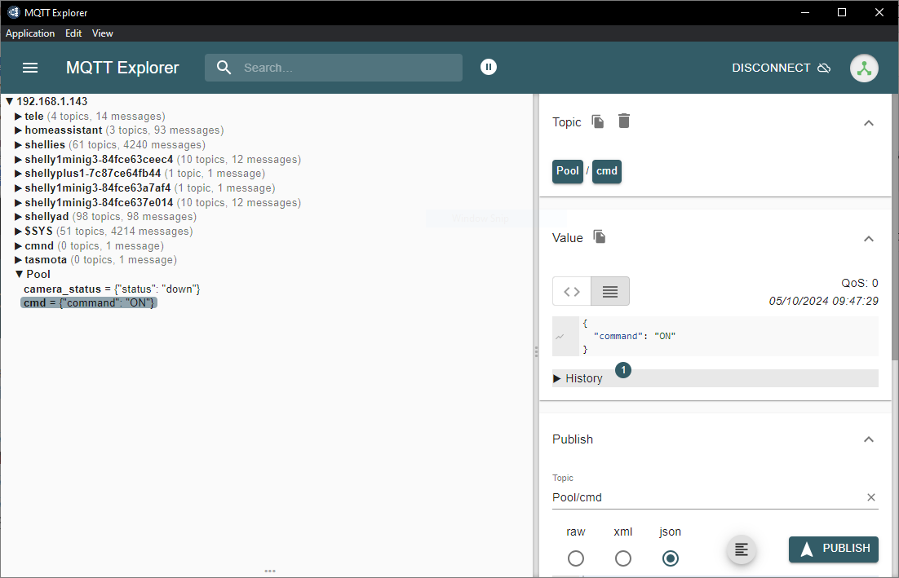
Task: Copy topic to clipboard icon
Action: coord(598,121)
